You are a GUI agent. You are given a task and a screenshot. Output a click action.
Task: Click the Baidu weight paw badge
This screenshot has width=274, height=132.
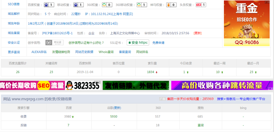(49, 5)
